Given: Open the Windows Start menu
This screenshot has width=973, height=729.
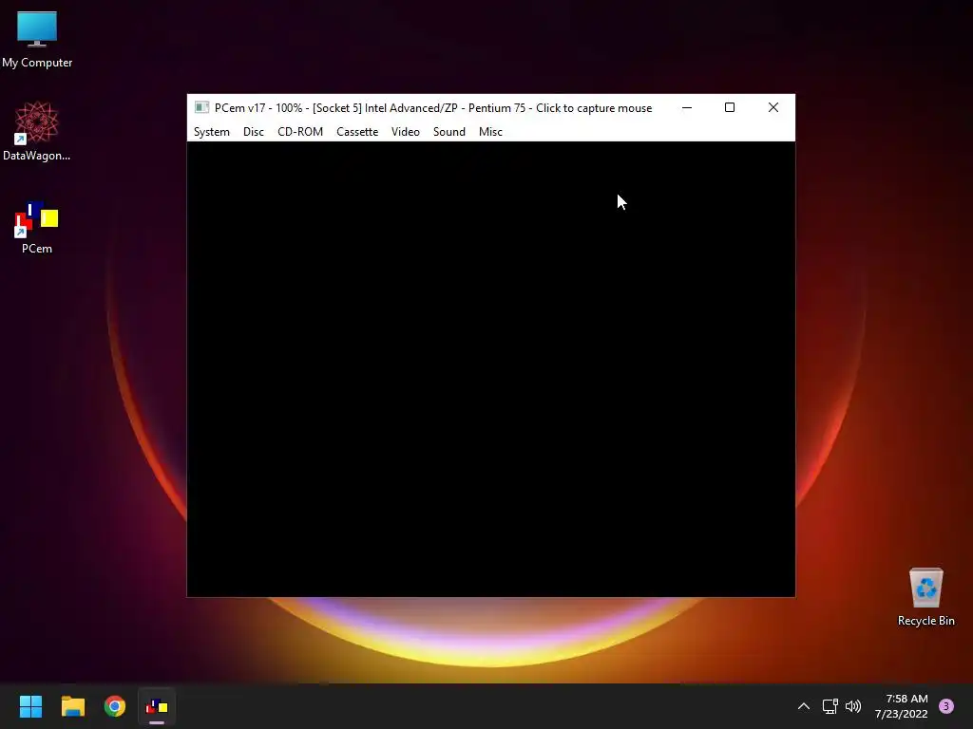Looking at the screenshot, I should [x=30, y=706].
